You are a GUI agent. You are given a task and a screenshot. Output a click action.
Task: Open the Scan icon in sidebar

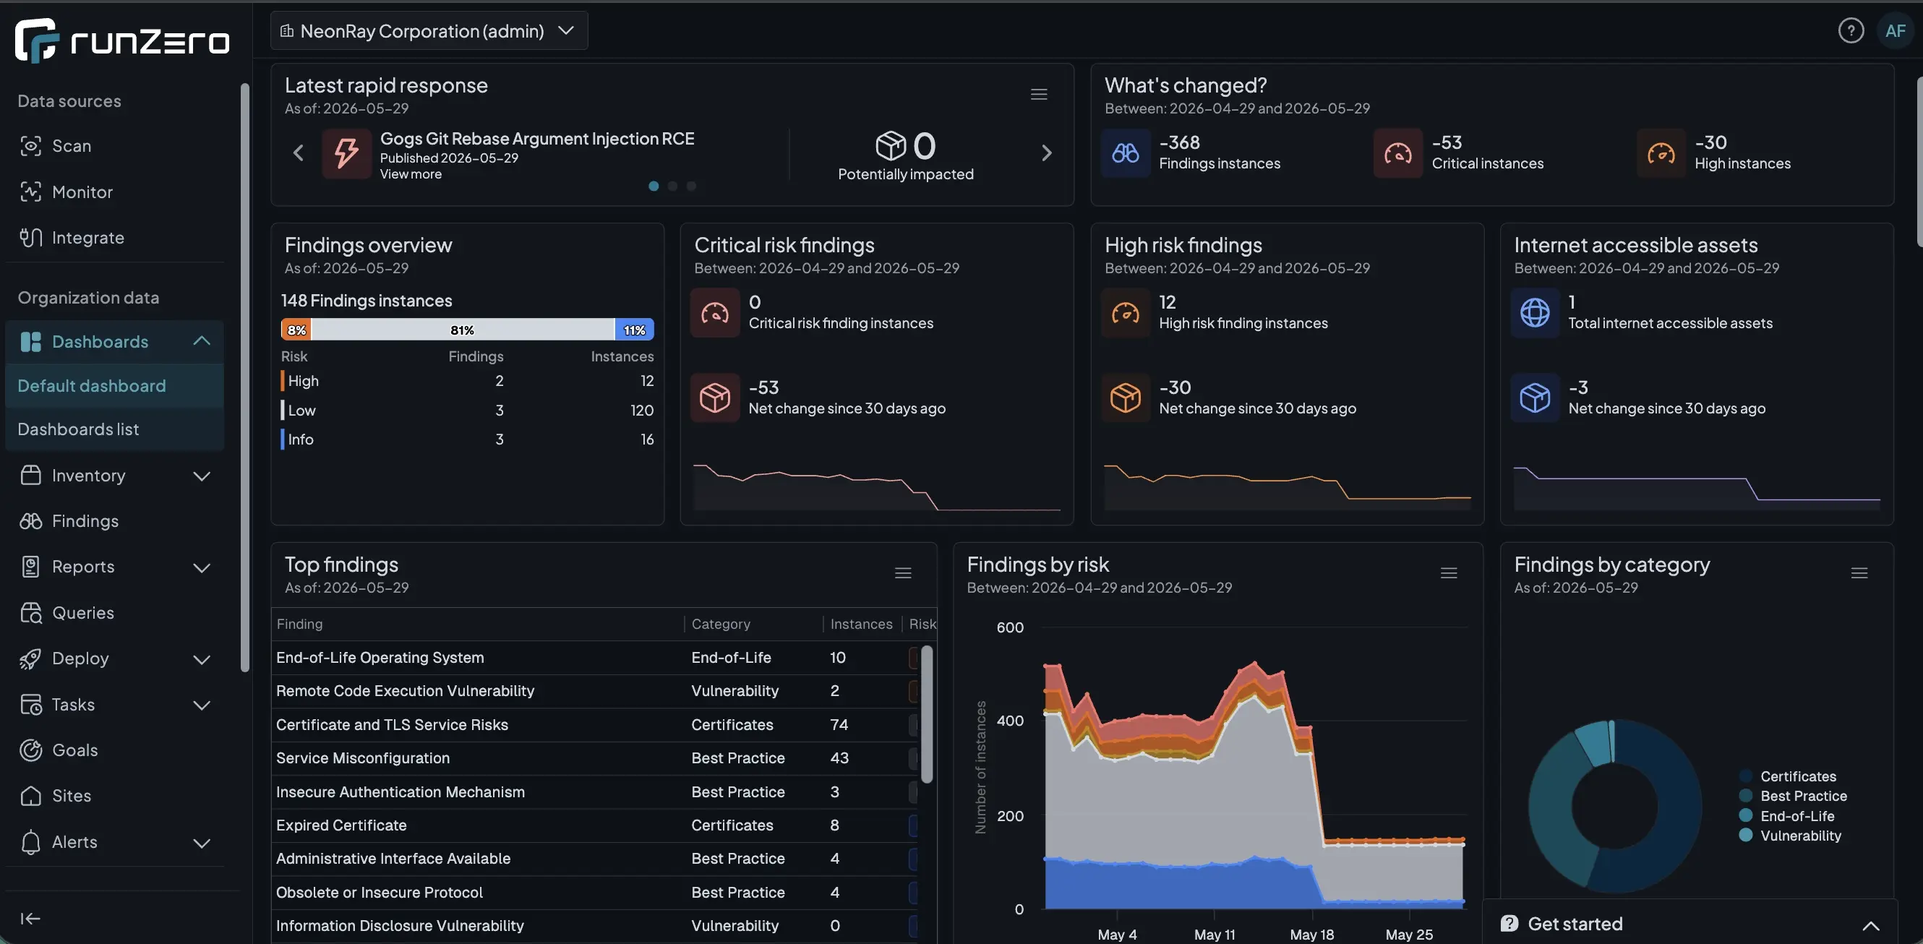pos(30,145)
